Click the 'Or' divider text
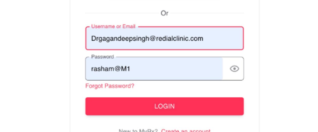This screenshot has height=132, width=318. [x=164, y=13]
